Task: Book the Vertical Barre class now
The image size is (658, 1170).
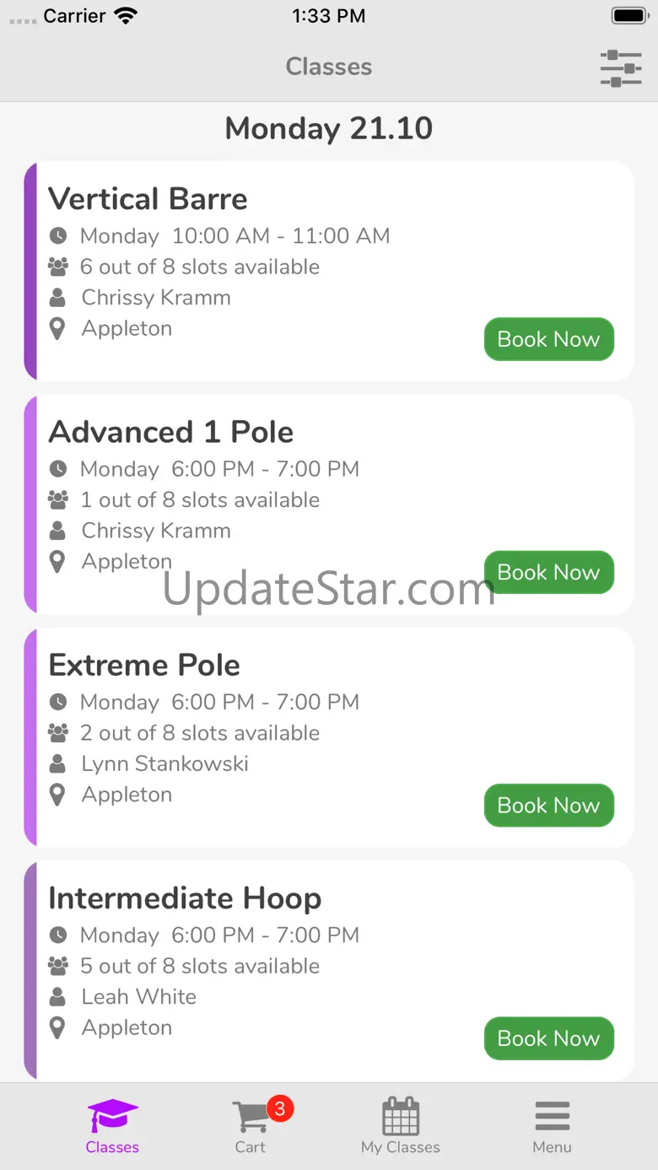Action: pos(548,339)
